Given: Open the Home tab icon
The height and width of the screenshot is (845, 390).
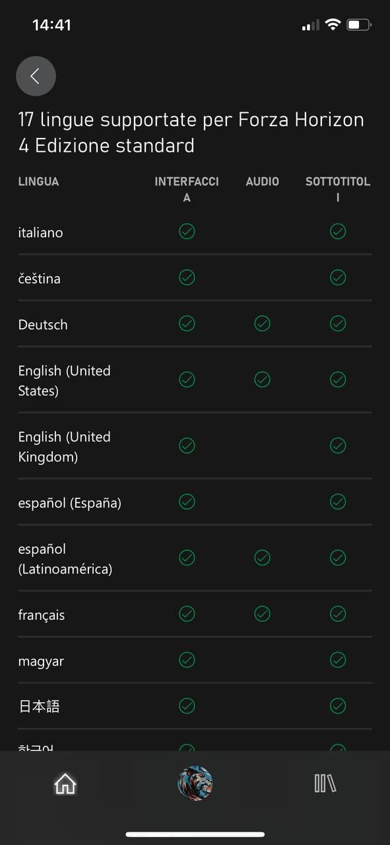Looking at the screenshot, I should point(65,784).
